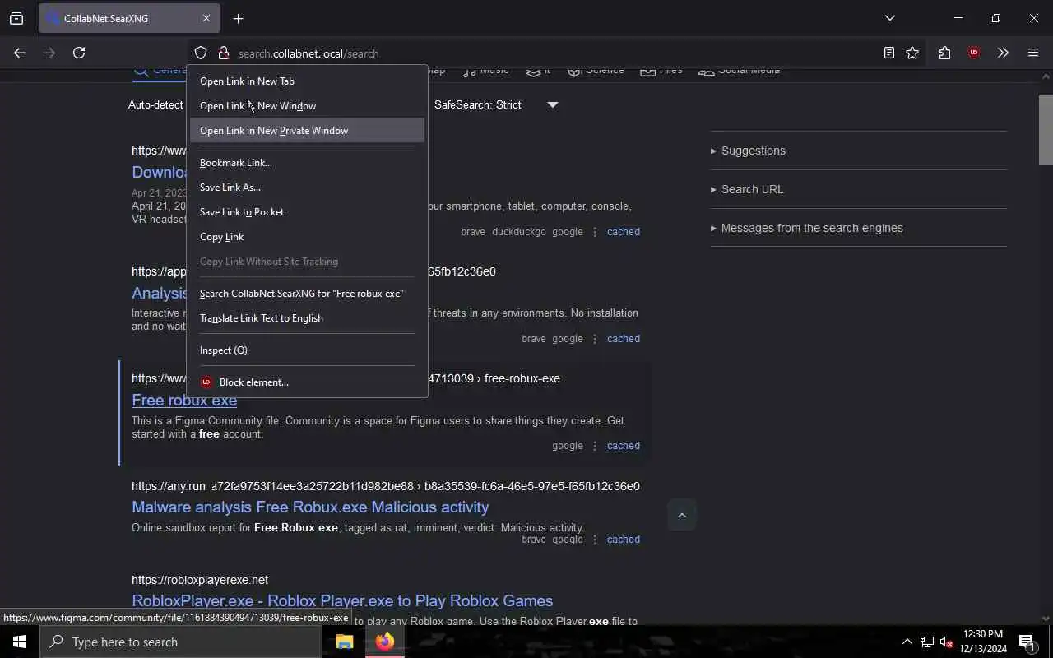Screen dimensions: 1053x658
Task: Open the notification center icon
Action: 1027,642
